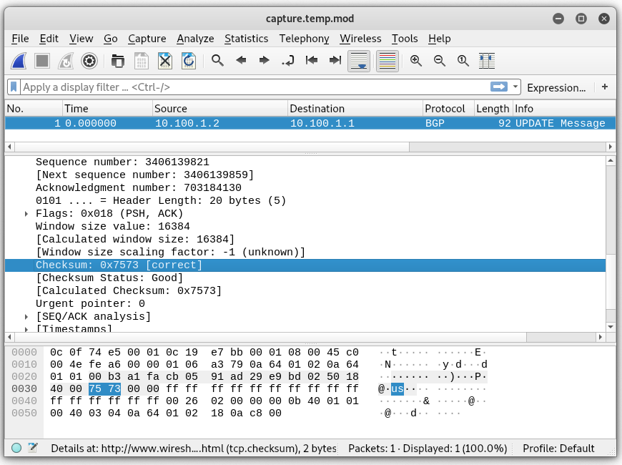The width and height of the screenshot is (622, 465).
Task: Click the open capture file icon
Action: 117,61
